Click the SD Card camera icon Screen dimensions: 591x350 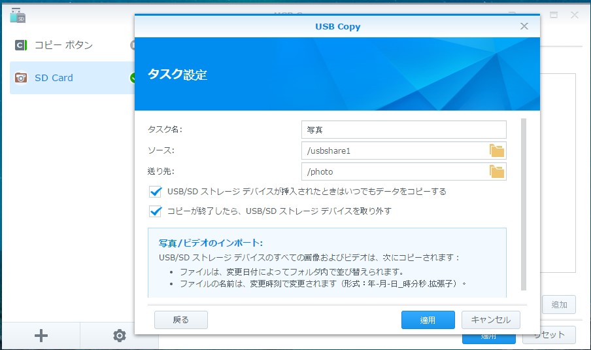[21, 78]
